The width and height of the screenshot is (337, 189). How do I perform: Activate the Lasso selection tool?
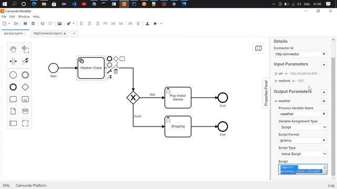[25, 49]
